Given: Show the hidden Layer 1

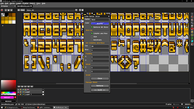Looking at the screenshot, I should (x=19, y=94).
